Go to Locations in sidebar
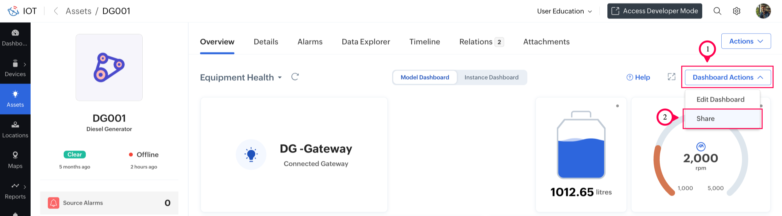The height and width of the screenshot is (216, 782). [x=15, y=129]
